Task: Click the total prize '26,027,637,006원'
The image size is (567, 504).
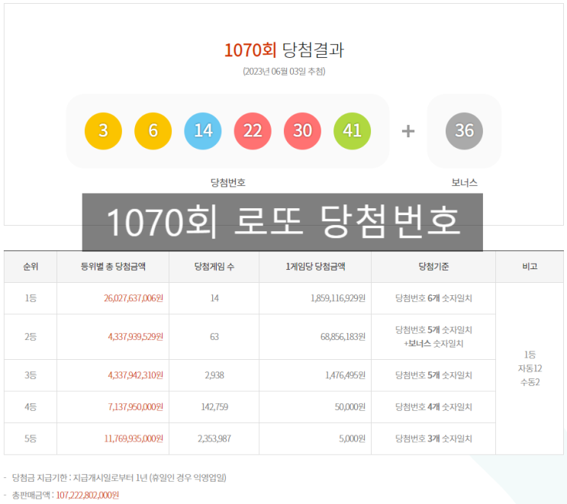Action: tap(134, 298)
